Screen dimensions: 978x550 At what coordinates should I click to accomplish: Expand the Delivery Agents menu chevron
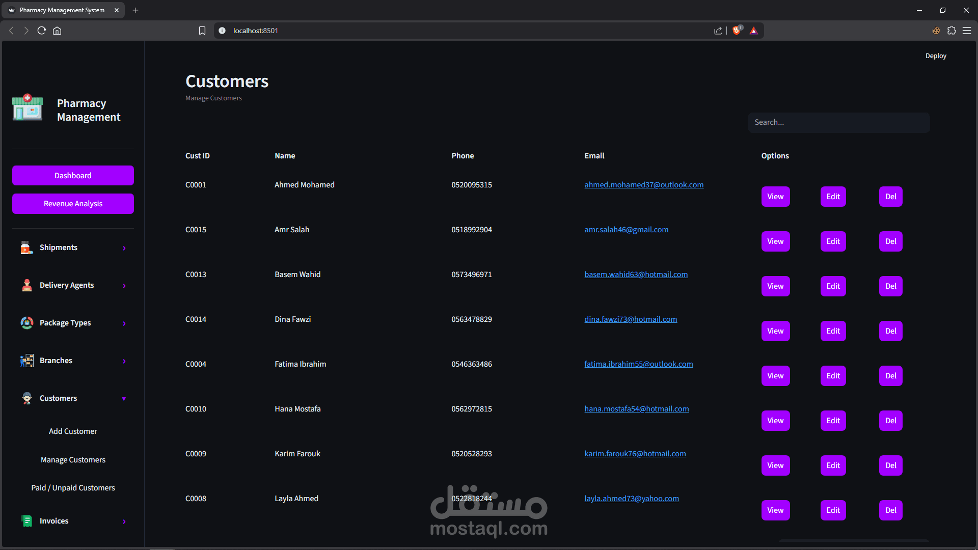tap(124, 286)
